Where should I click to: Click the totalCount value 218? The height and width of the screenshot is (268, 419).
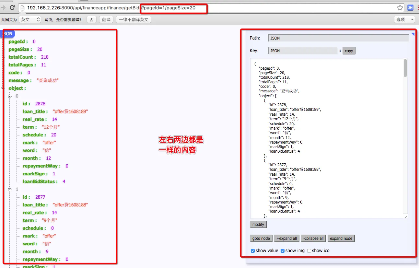click(45, 57)
